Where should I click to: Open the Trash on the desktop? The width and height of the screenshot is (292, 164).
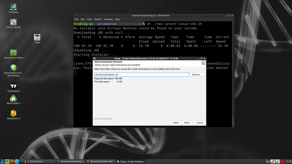(37, 37)
